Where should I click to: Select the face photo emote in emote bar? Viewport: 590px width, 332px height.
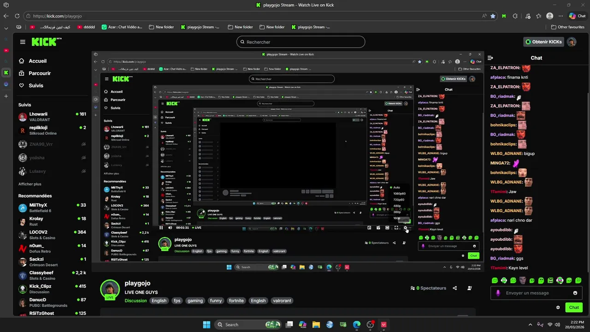[523, 280]
